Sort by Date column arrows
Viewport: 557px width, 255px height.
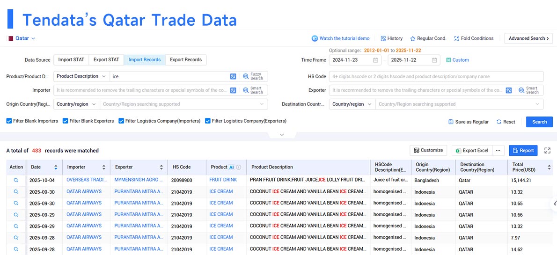click(56, 167)
